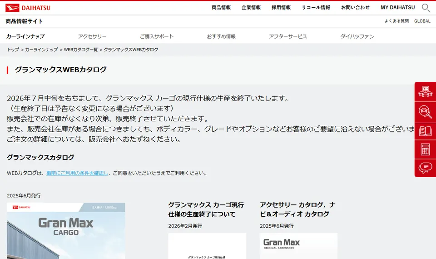This screenshot has width=436, height=259.
Task: Click the 2025年6月発行 date above cargo cover
Action: pyautogui.click(x=24, y=195)
